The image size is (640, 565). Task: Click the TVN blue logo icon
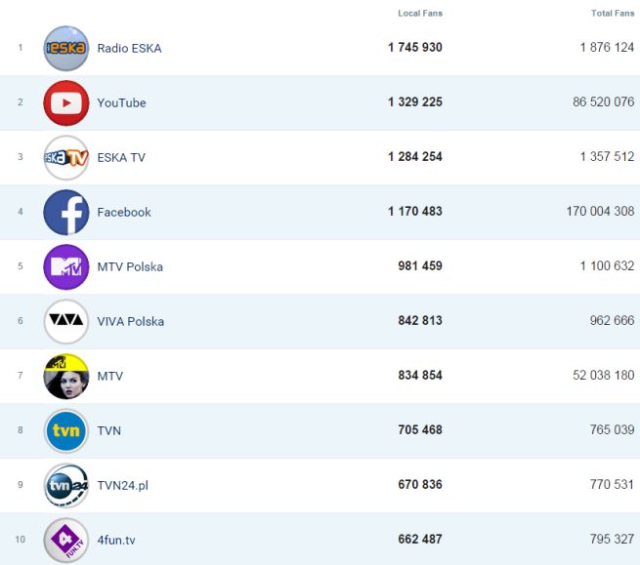click(65, 430)
